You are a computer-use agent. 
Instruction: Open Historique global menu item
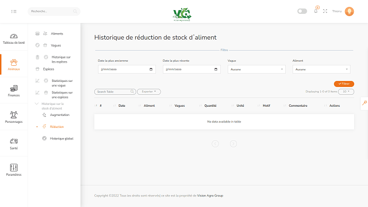(x=61, y=138)
